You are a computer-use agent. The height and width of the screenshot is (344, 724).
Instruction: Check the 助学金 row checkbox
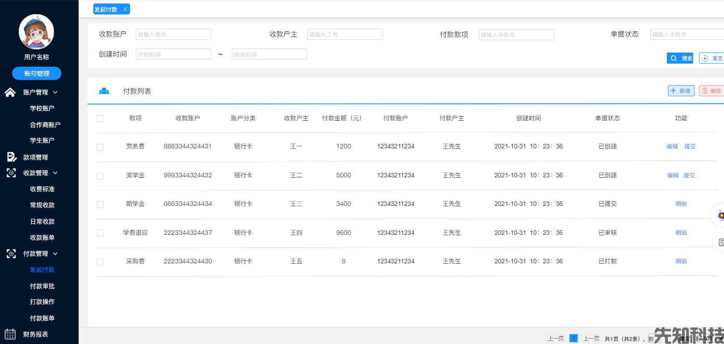(100, 205)
